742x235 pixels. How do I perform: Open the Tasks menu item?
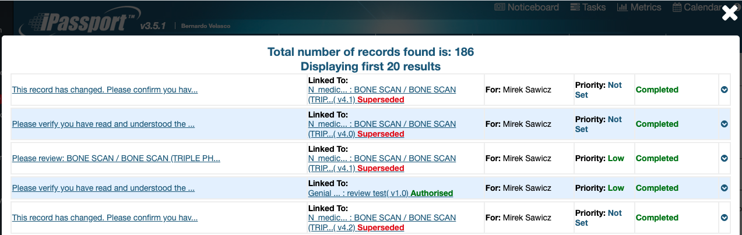593,8
